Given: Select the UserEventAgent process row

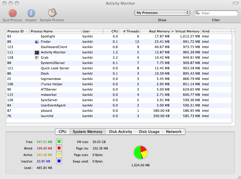Looking at the screenshot, I should click(x=119, y=105).
